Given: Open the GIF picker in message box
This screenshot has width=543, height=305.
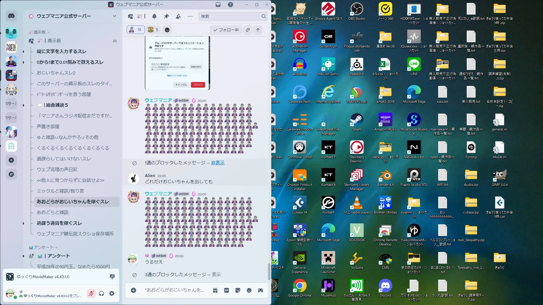Looking at the screenshot, I should tap(227, 290).
